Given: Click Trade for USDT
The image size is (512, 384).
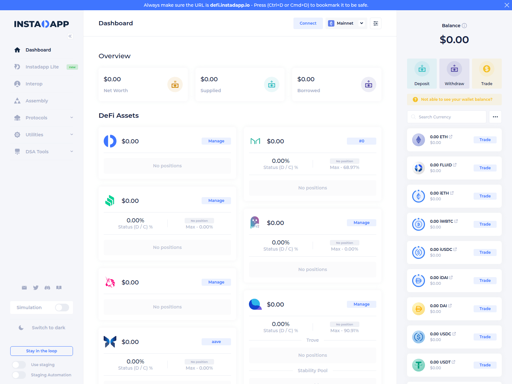Looking at the screenshot, I should 485,365.
